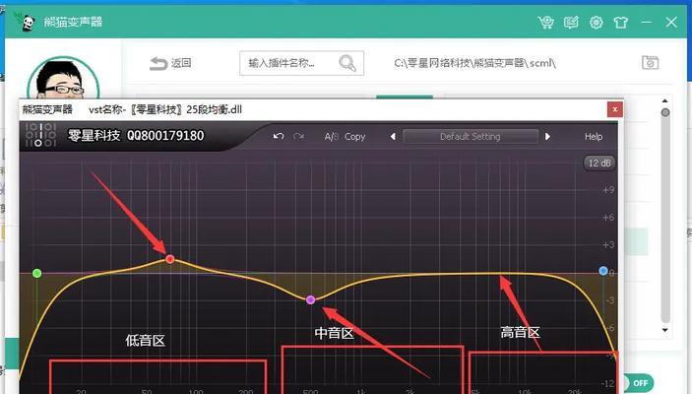Click the vst名称 title bar text
This screenshot has height=394, width=692.
[x=165, y=109]
